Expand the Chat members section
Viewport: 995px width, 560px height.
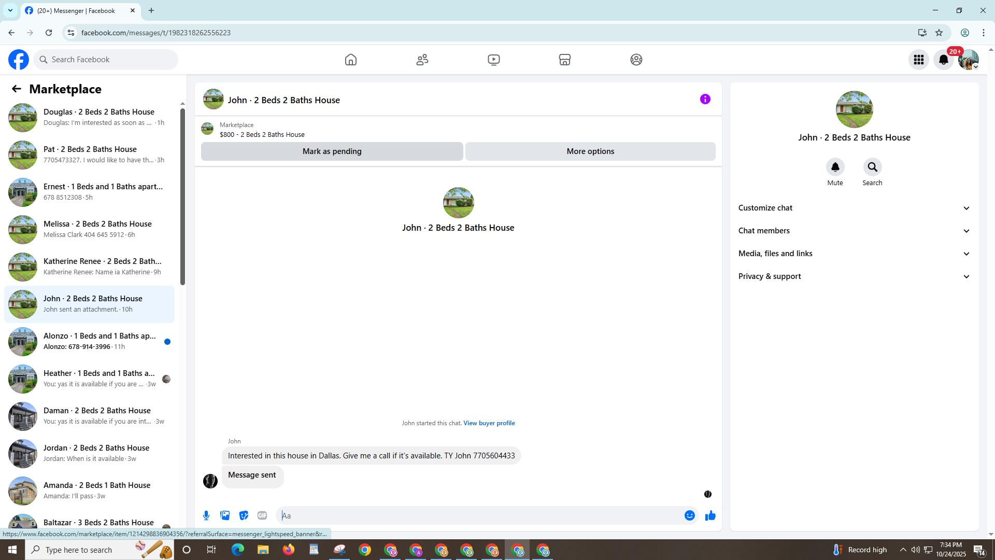pyautogui.click(x=854, y=231)
